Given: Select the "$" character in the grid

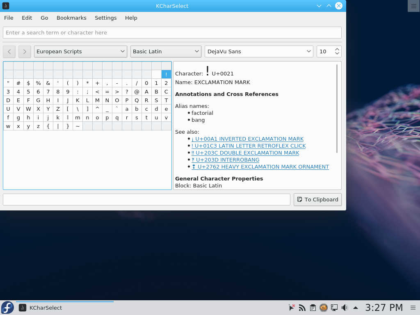Looking at the screenshot, I should click(28, 83).
